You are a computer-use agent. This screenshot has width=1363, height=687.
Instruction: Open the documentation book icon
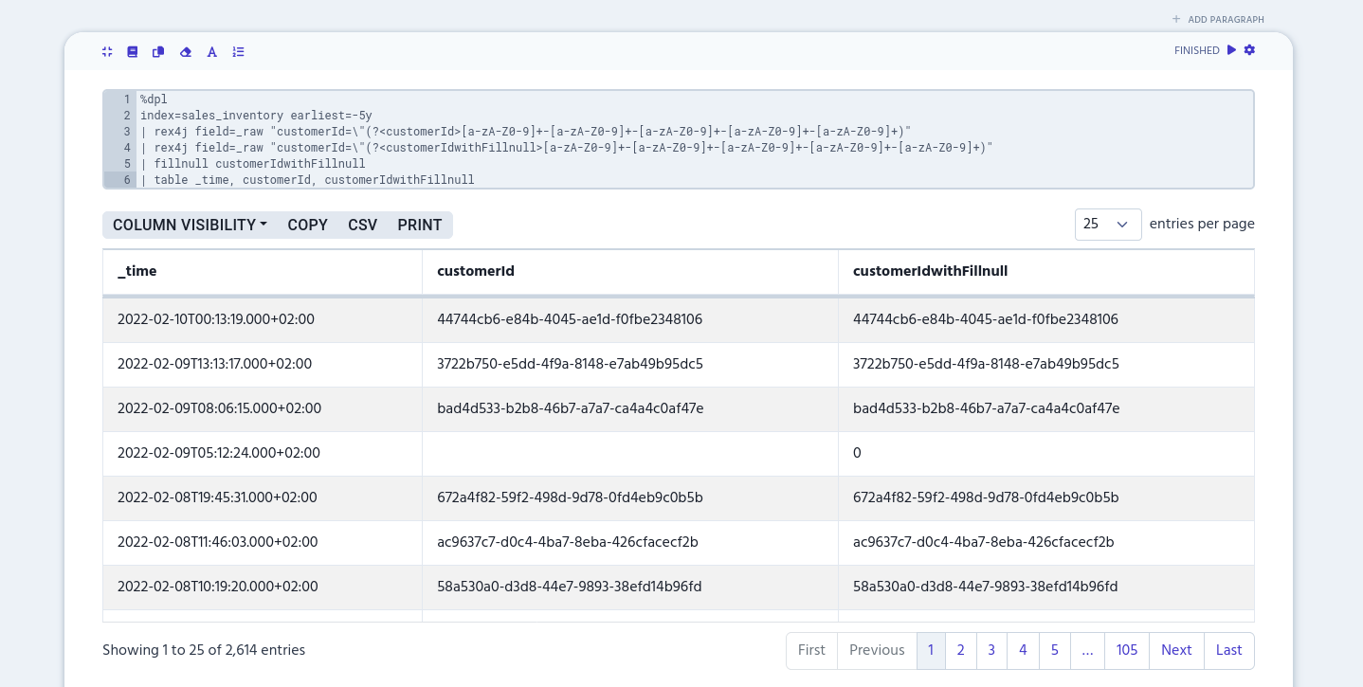[133, 52]
